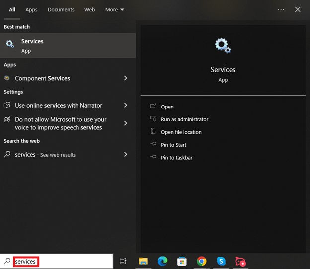Click the search box magnifier icon
Screen dimensions: 310x269
(7, 261)
